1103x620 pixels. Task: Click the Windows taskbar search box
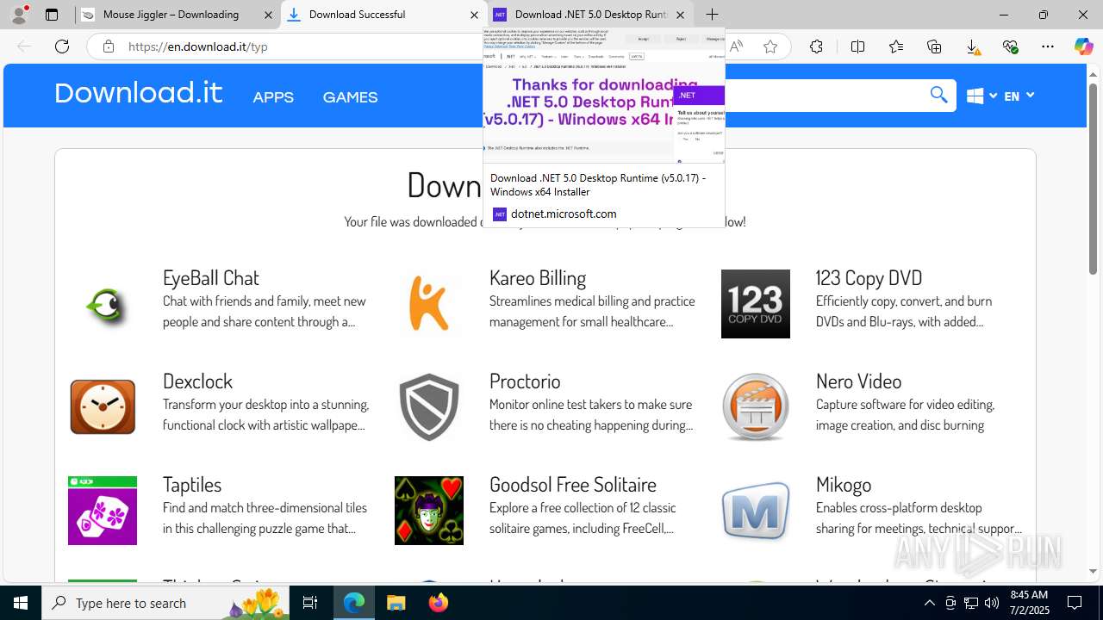(x=167, y=603)
